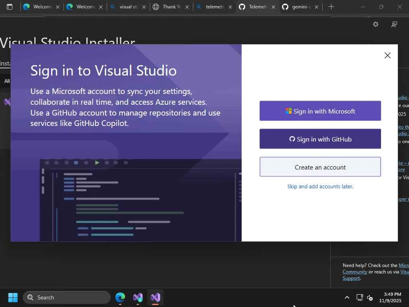The width and height of the screenshot is (409, 307).
Task: Open the Community link in help text
Action: [355, 272]
